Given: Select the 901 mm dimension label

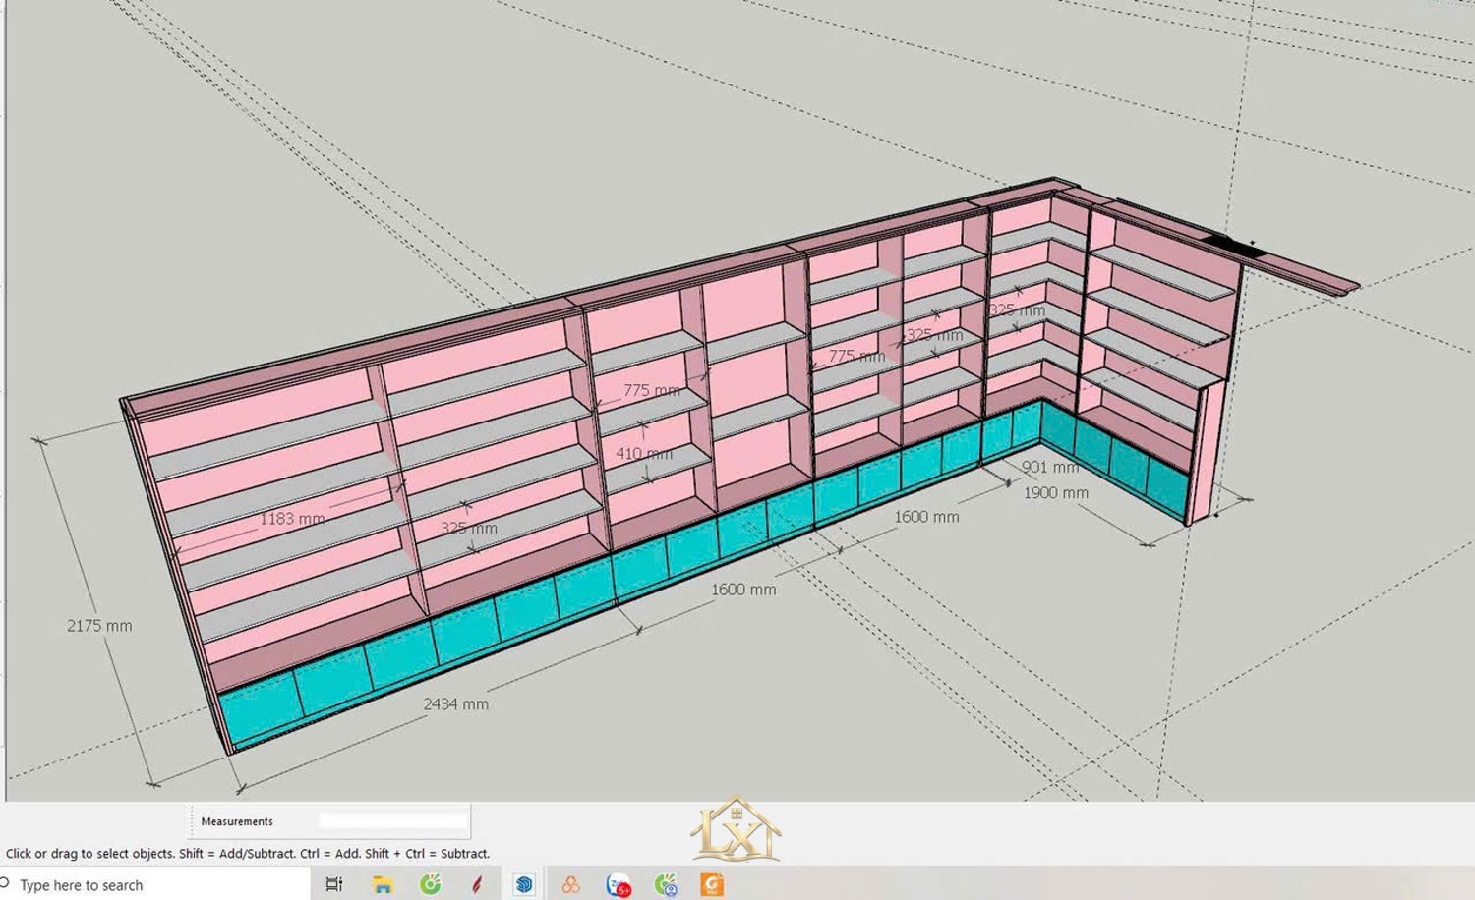Looking at the screenshot, I should 1050,467.
